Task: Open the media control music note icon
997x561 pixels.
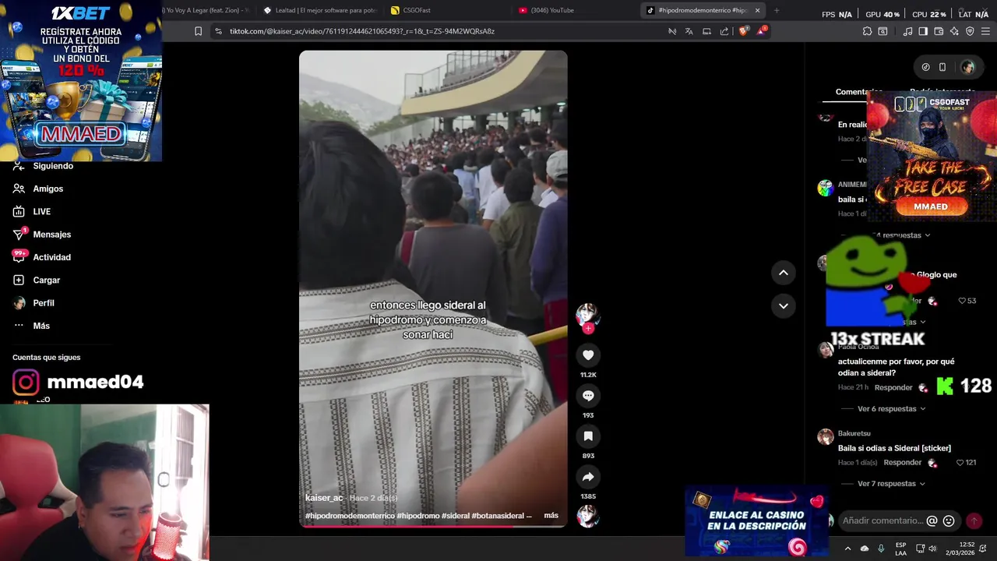Action: click(907, 31)
